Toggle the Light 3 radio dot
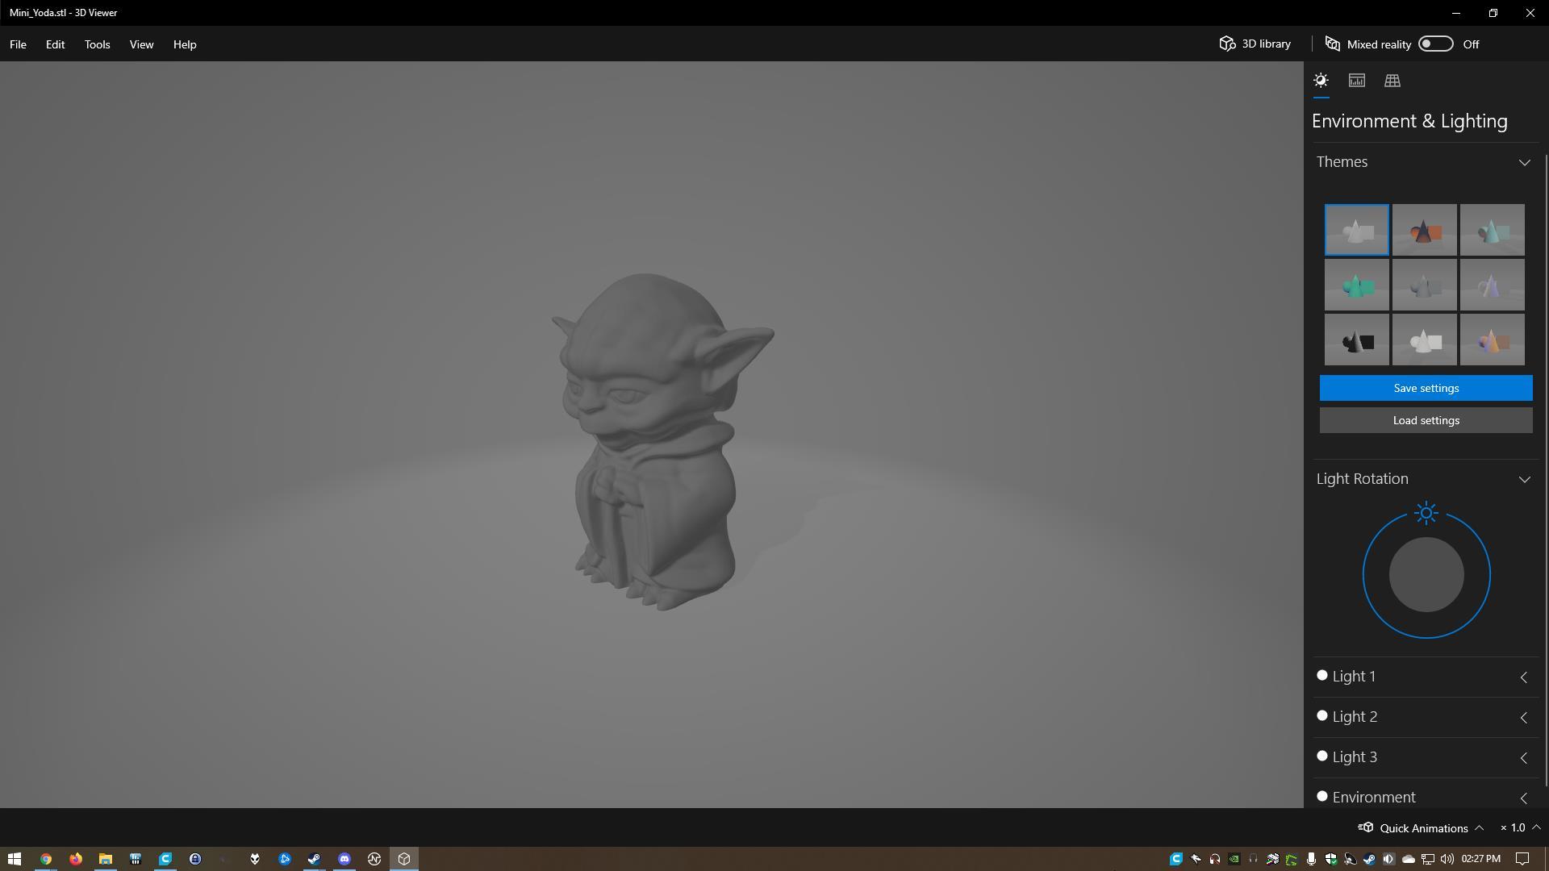The width and height of the screenshot is (1549, 871). point(1321,756)
